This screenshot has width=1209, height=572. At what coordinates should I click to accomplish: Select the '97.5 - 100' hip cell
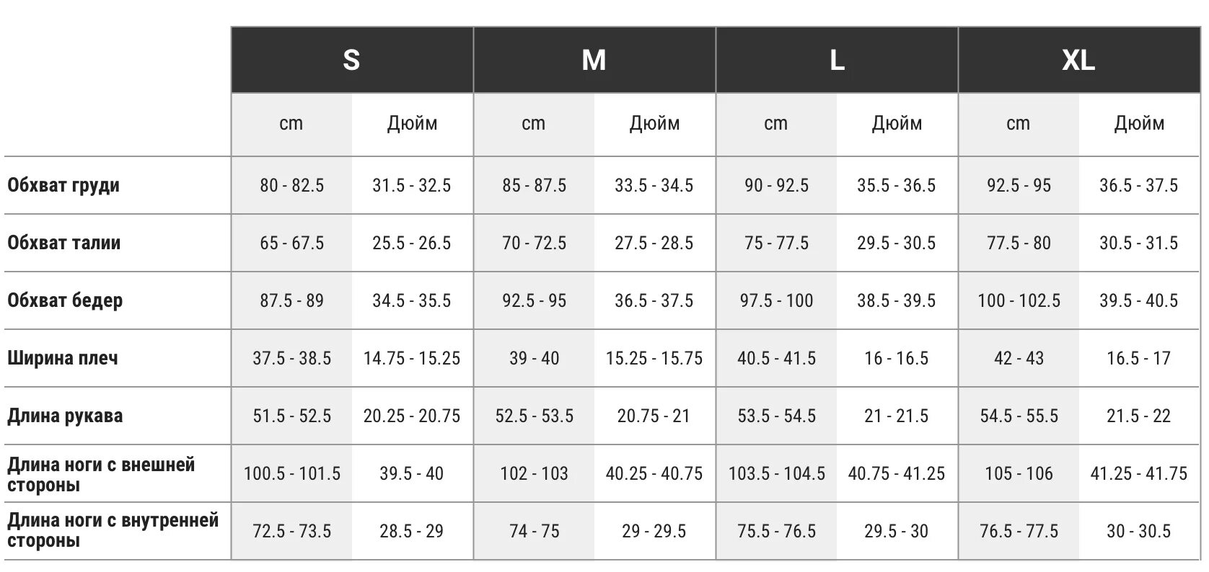[x=776, y=301]
